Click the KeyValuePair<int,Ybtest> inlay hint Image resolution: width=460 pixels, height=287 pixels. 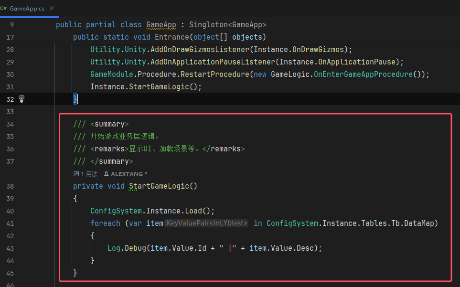(206, 223)
